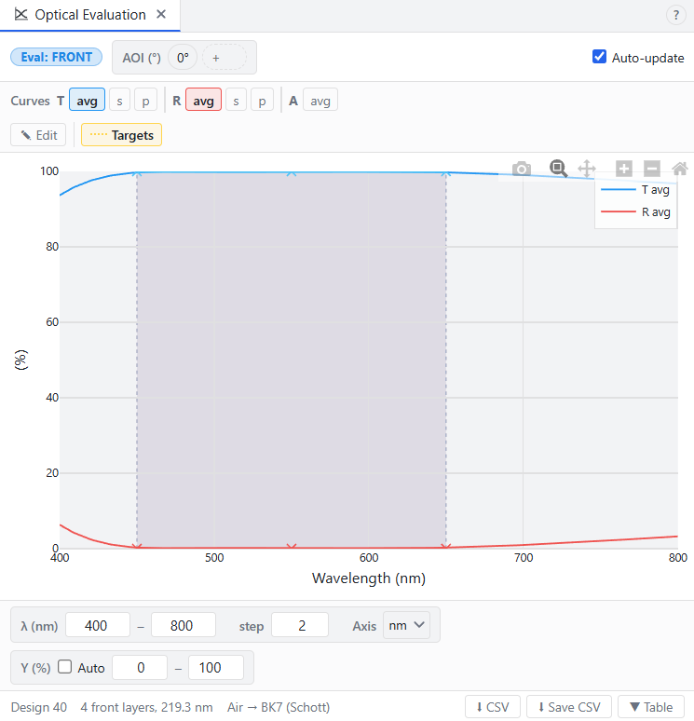Open help question mark icon
Viewport: 694px width, 721px height.
[675, 15]
